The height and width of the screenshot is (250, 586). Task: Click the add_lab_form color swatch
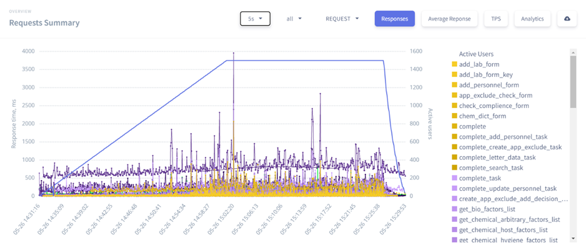click(x=455, y=64)
